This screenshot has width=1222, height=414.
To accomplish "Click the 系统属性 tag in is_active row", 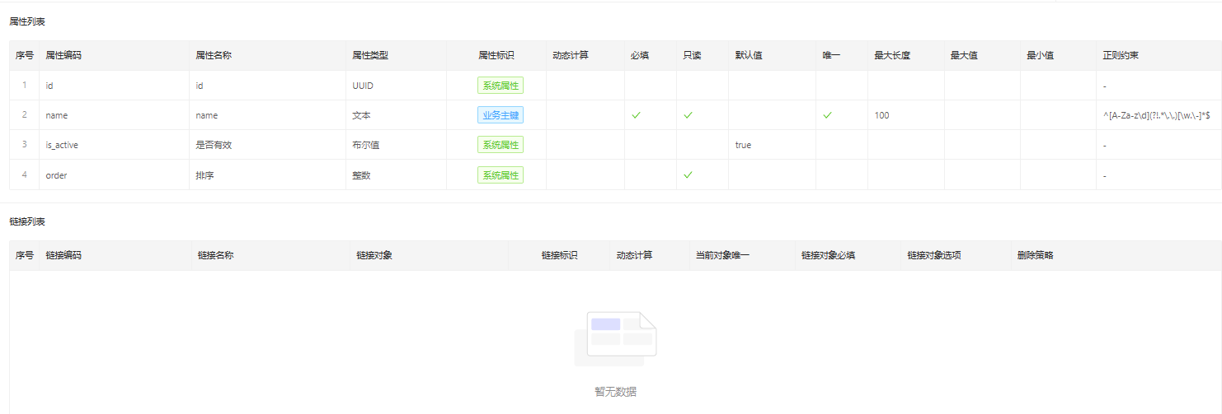I will (x=501, y=145).
